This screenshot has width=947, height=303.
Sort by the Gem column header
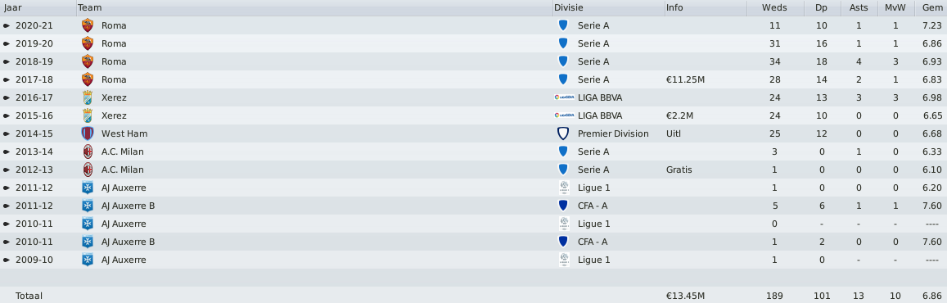(x=931, y=8)
